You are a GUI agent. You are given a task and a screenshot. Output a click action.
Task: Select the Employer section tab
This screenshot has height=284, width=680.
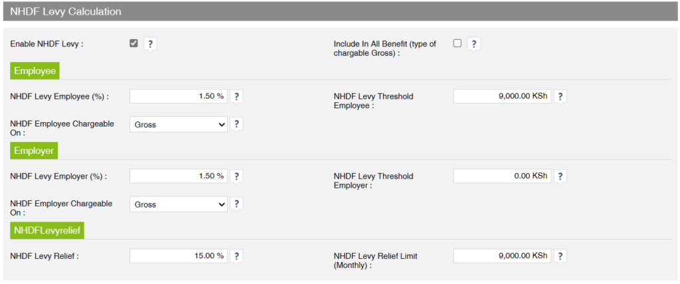(34, 151)
